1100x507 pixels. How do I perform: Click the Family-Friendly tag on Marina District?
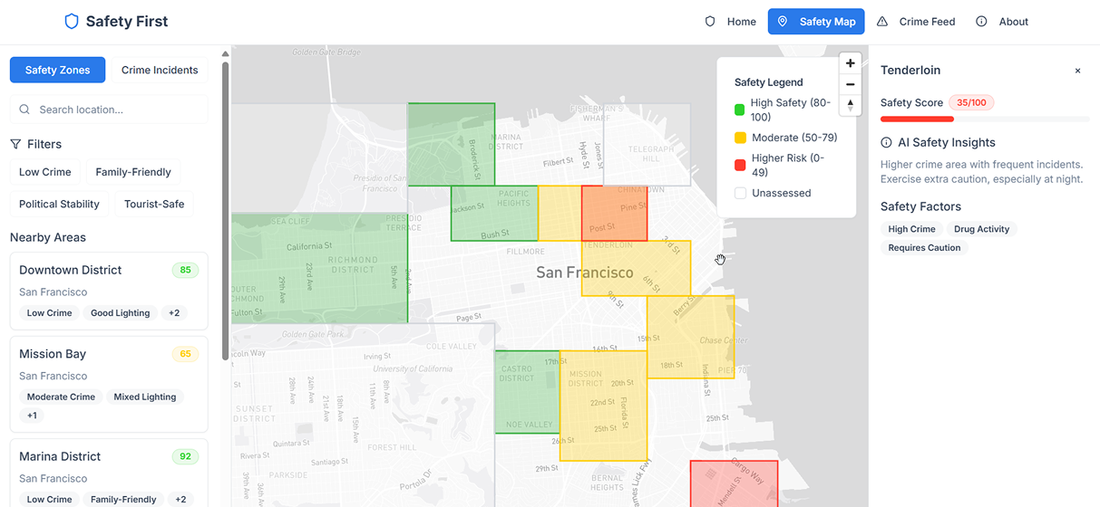(123, 500)
